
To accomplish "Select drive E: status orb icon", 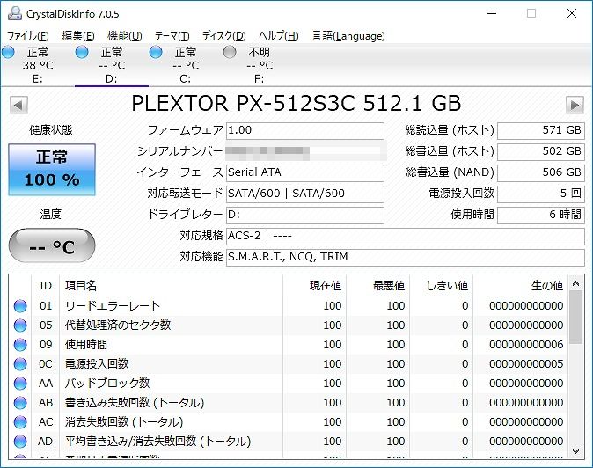I will [x=9, y=53].
